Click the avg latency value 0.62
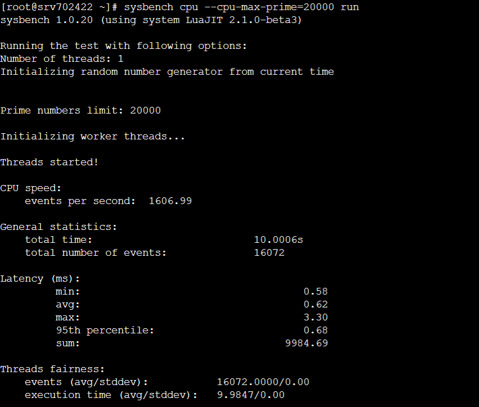Viewport: 479px width, 407px height. [x=315, y=305]
